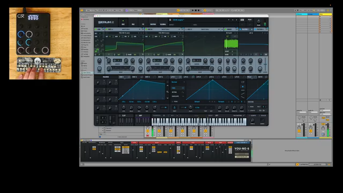Click the envelope zoom magnifier icon
Image resolution: width=343 pixels, height=193 pixels.
168,92
